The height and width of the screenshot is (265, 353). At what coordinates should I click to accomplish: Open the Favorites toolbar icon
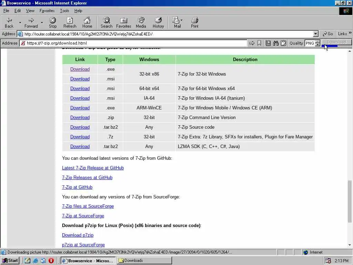click(124, 22)
